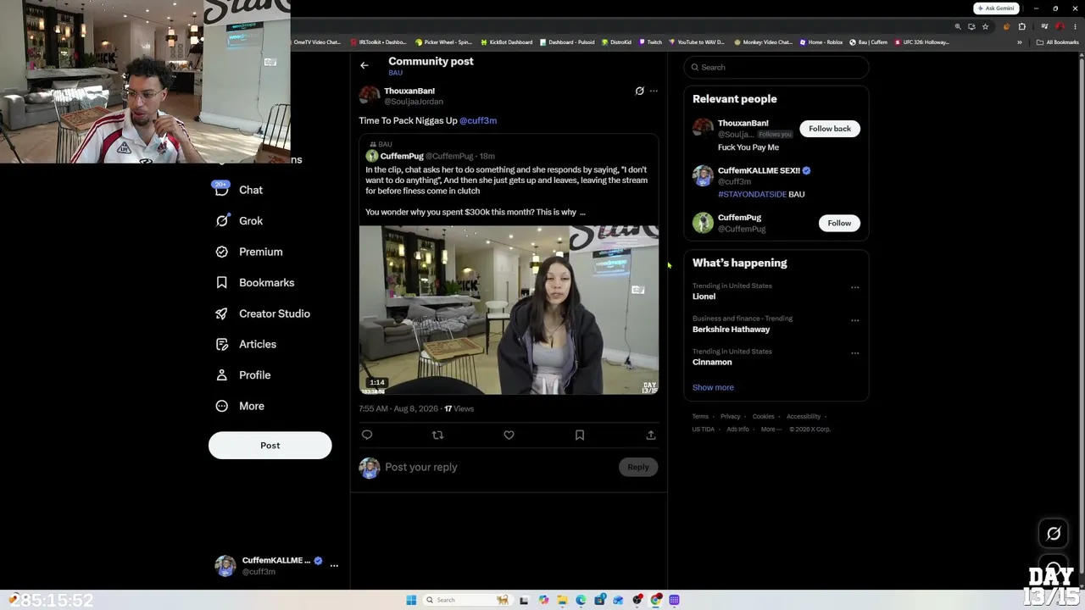Viewport: 1085px width, 610px height.
Task: Open Bookmarks in the sidebar
Action: click(x=255, y=282)
